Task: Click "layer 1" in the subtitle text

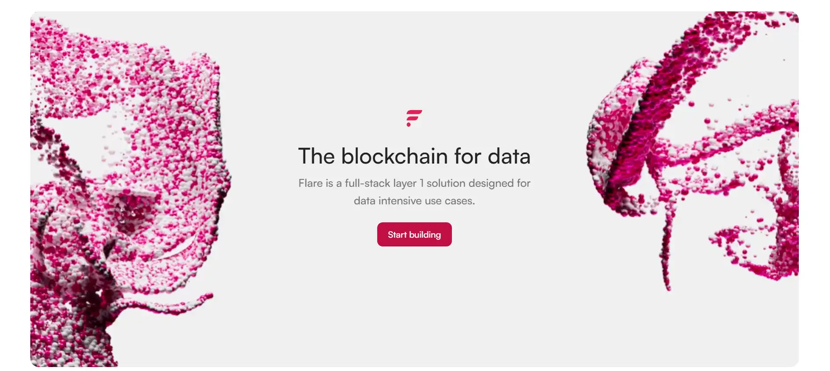Action: [x=408, y=183]
